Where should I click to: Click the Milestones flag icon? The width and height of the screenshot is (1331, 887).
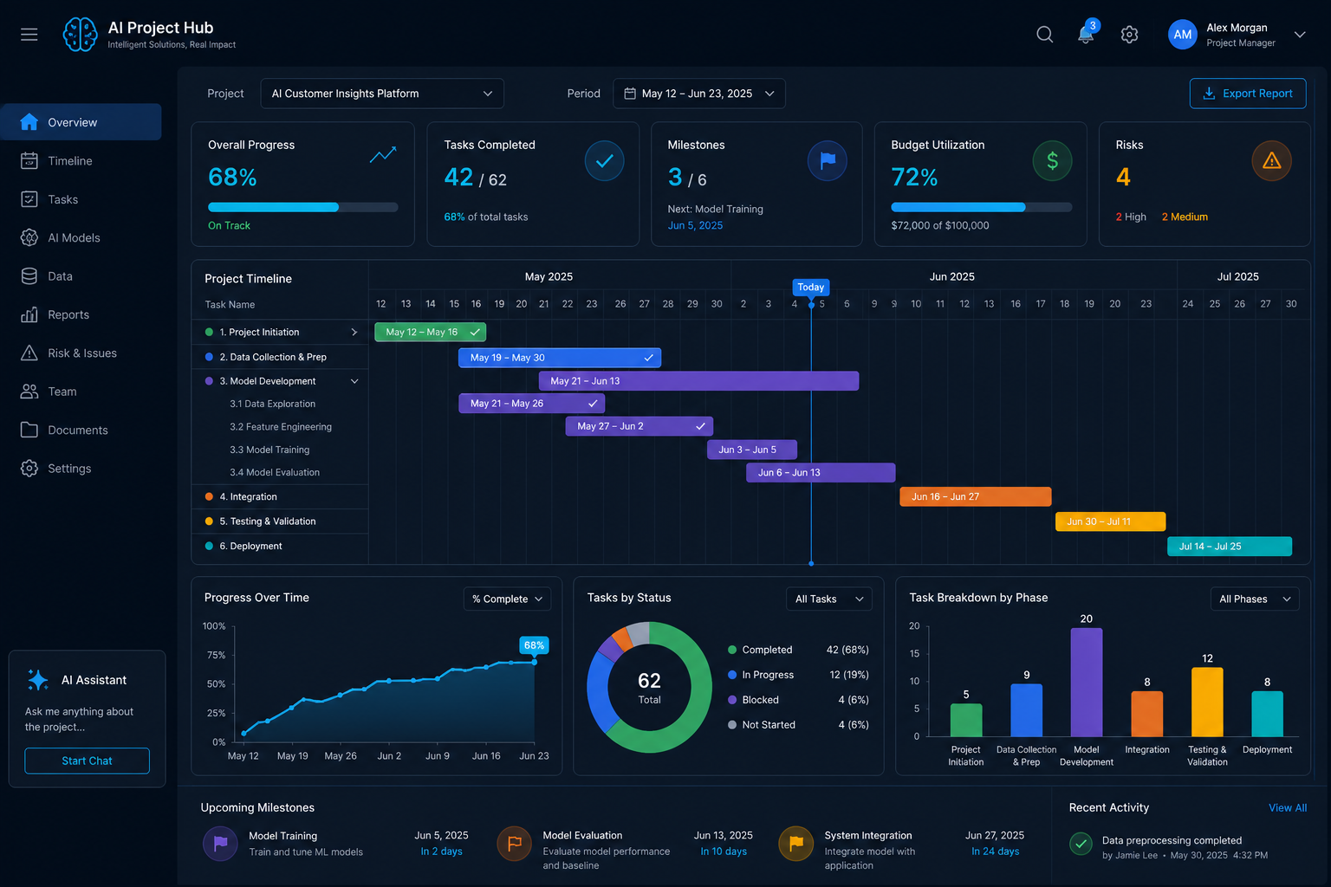[x=828, y=161]
